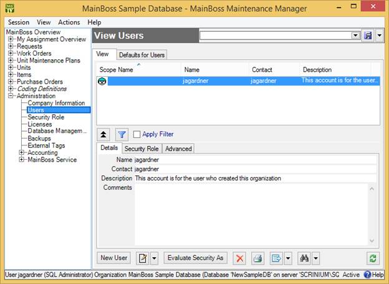Click the New User button
The image size is (389, 284).
click(x=114, y=258)
